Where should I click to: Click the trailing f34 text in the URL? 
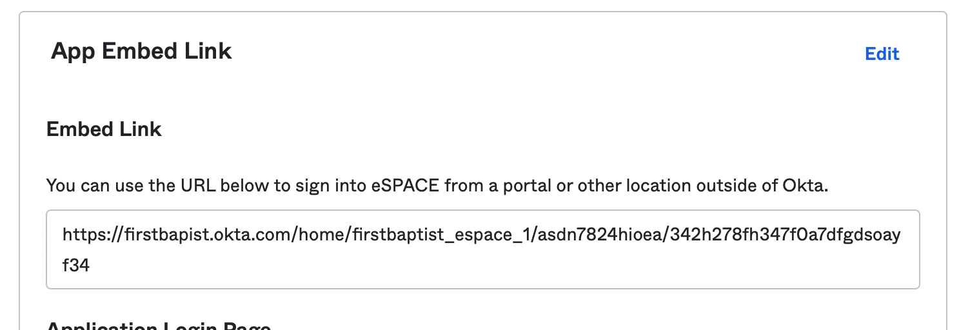75,265
